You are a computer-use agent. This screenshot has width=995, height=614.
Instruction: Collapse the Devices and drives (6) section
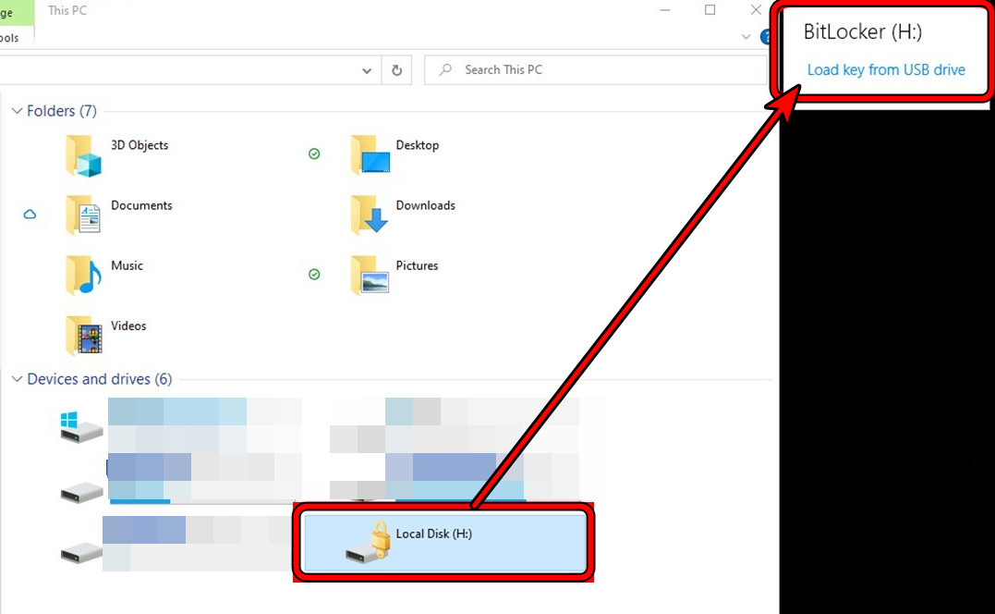coord(17,378)
